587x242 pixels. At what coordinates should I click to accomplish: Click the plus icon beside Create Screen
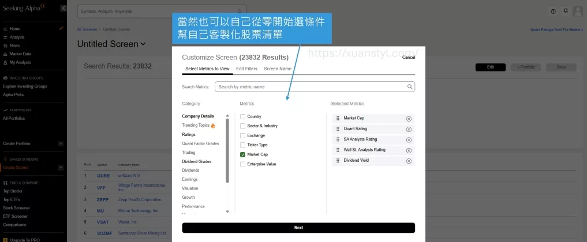click(61, 168)
